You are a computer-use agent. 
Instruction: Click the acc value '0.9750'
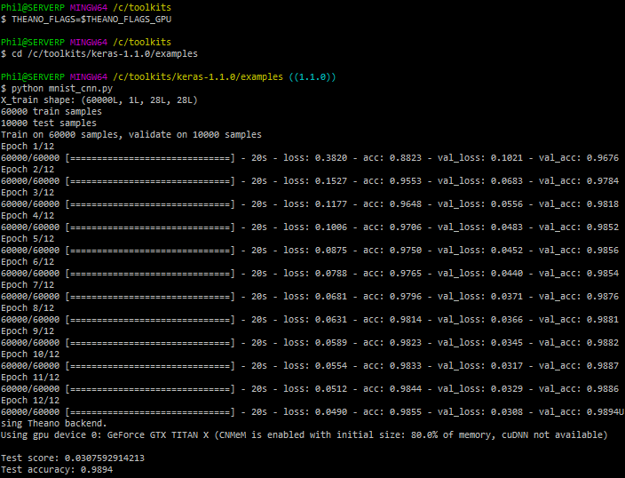[x=406, y=251]
